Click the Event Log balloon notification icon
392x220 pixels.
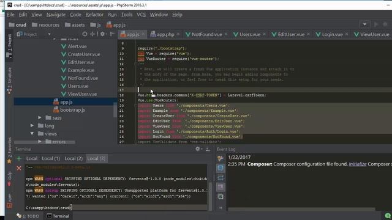(221, 168)
